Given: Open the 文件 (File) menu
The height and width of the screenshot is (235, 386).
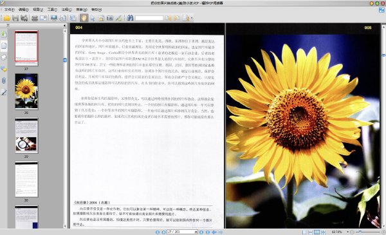Looking at the screenshot, I should click(x=10, y=10).
